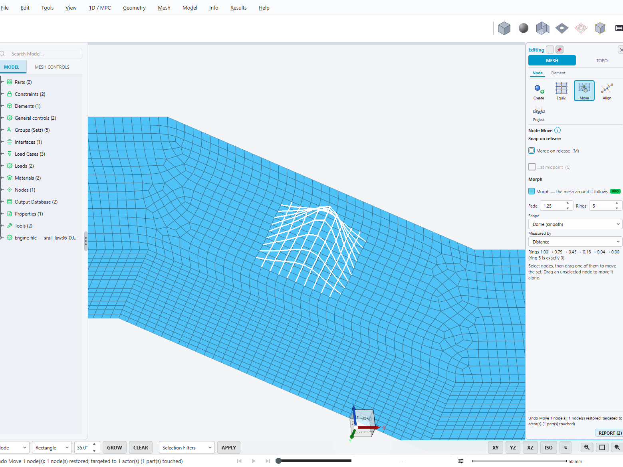Open the 1D / MPC menu
This screenshot has height=467, width=623.
(x=100, y=8)
